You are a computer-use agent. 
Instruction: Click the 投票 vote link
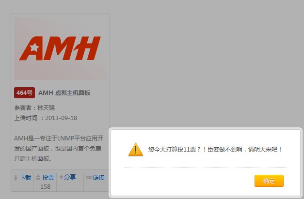tap(48, 177)
